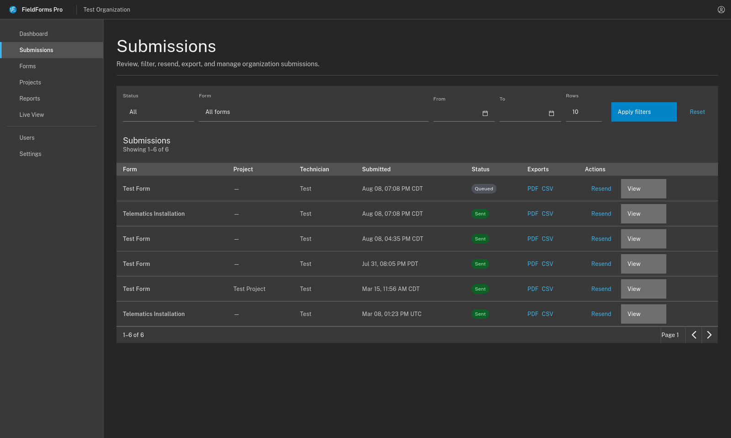Click the Form column header
The width and height of the screenshot is (731, 438).
(130, 169)
